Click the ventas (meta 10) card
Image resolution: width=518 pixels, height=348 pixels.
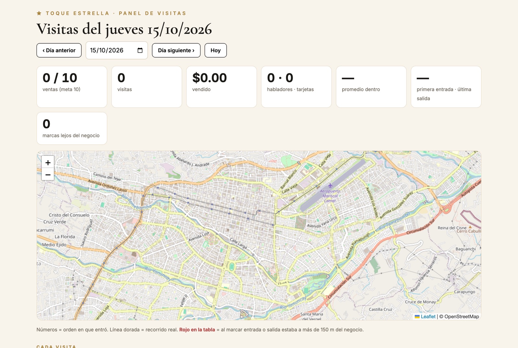pos(72,87)
